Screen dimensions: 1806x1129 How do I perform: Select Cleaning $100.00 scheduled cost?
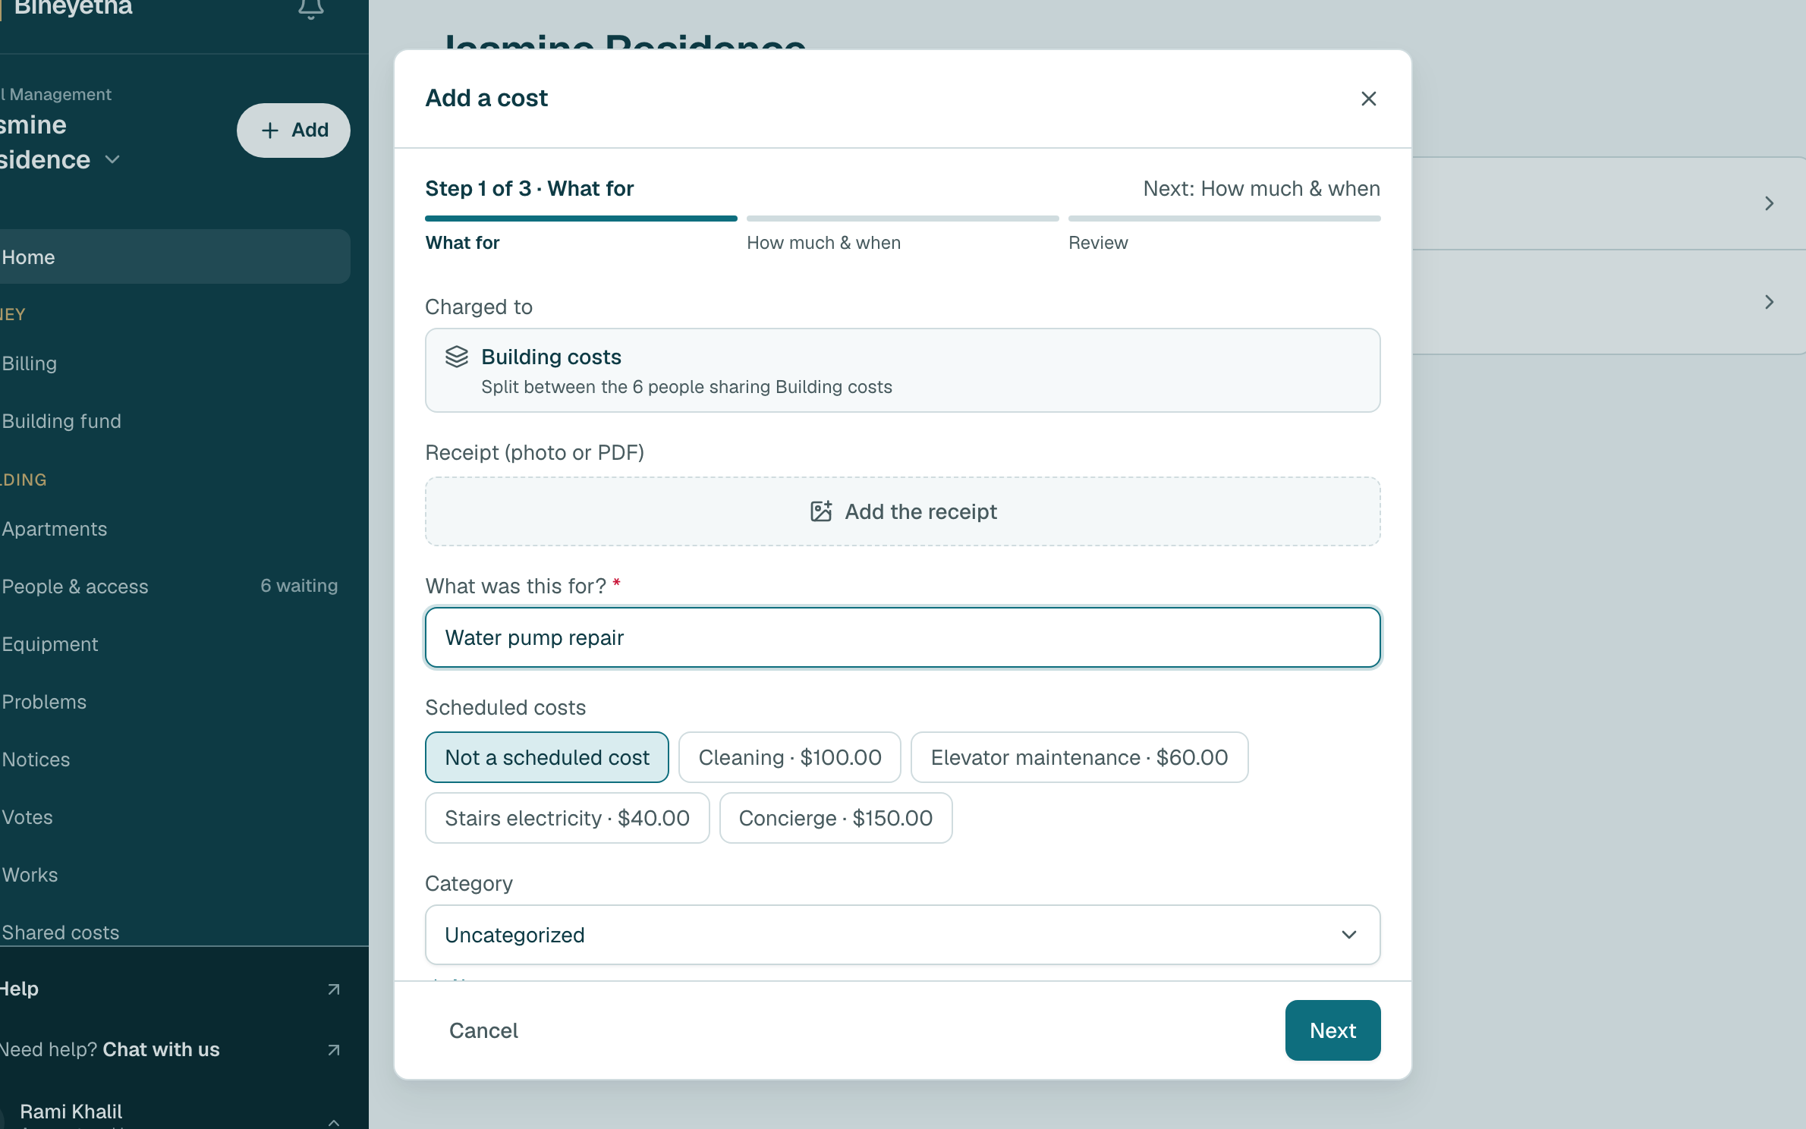[x=790, y=757]
